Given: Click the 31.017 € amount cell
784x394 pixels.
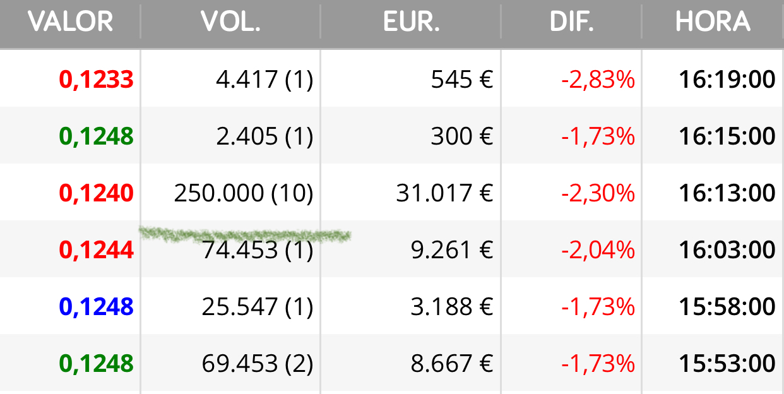Looking at the screenshot, I should [x=445, y=193].
